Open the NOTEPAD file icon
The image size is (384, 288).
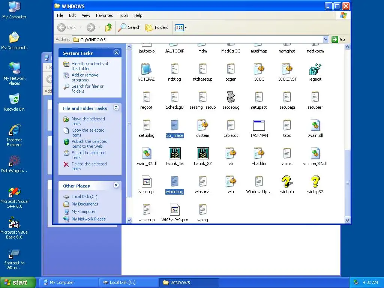click(x=147, y=69)
